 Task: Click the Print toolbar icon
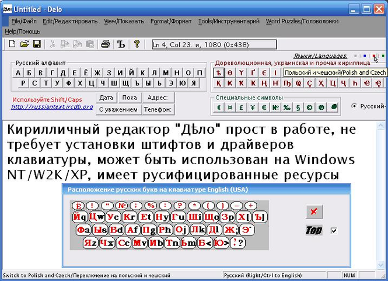(106, 44)
